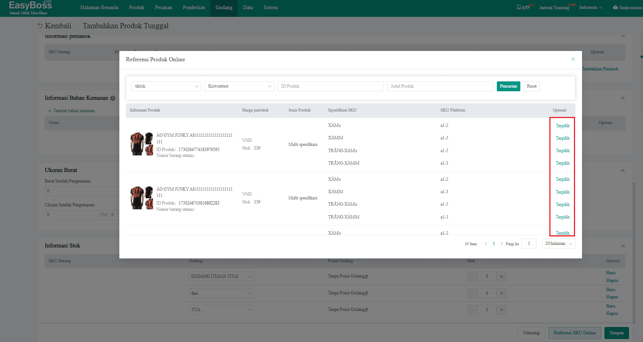Select page 1 in pagination

[494, 244]
